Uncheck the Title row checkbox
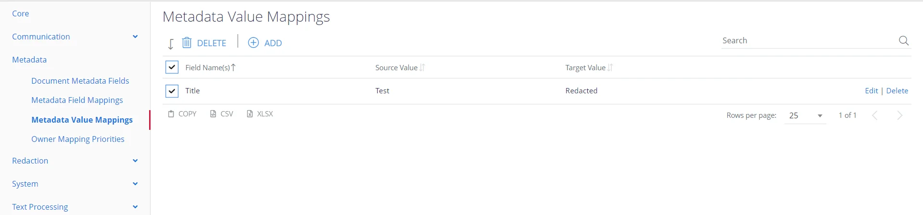The width and height of the screenshot is (923, 215). (x=172, y=91)
